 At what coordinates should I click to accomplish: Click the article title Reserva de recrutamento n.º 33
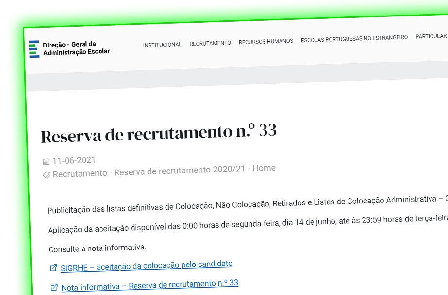point(160,133)
